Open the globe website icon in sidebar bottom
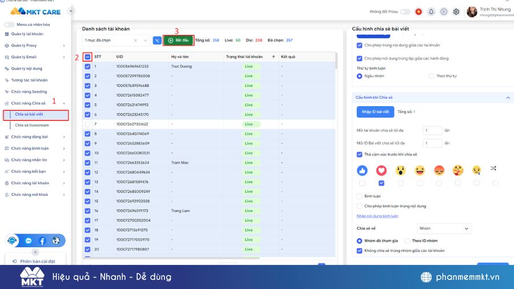Viewport: 514px width, 289px height. pyautogui.click(x=56, y=241)
